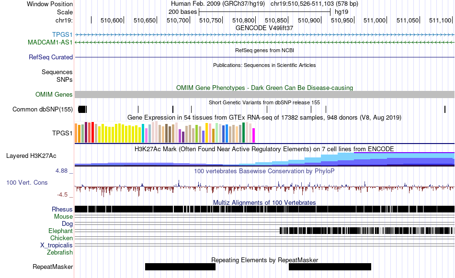Open the GENCODE V49lift37 track title

[264, 28]
